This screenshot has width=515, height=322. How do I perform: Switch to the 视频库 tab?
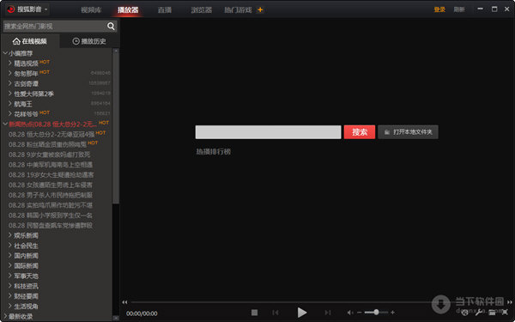(91, 9)
